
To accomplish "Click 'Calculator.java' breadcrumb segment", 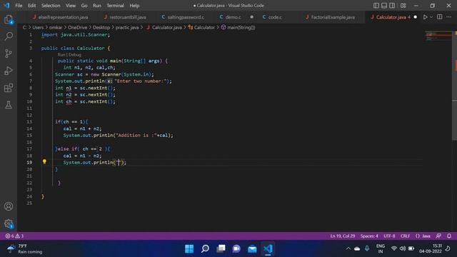I will (166, 27).
